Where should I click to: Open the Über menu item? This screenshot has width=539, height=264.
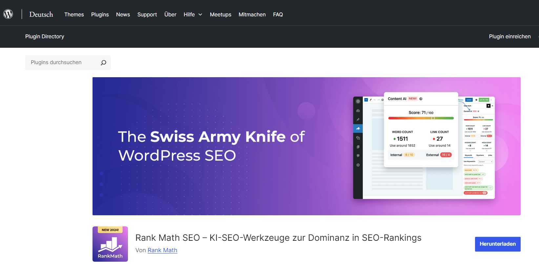pos(170,14)
